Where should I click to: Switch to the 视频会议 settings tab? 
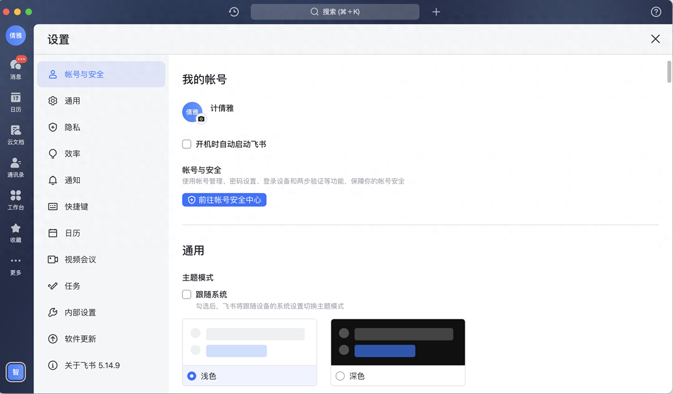(80, 259)
